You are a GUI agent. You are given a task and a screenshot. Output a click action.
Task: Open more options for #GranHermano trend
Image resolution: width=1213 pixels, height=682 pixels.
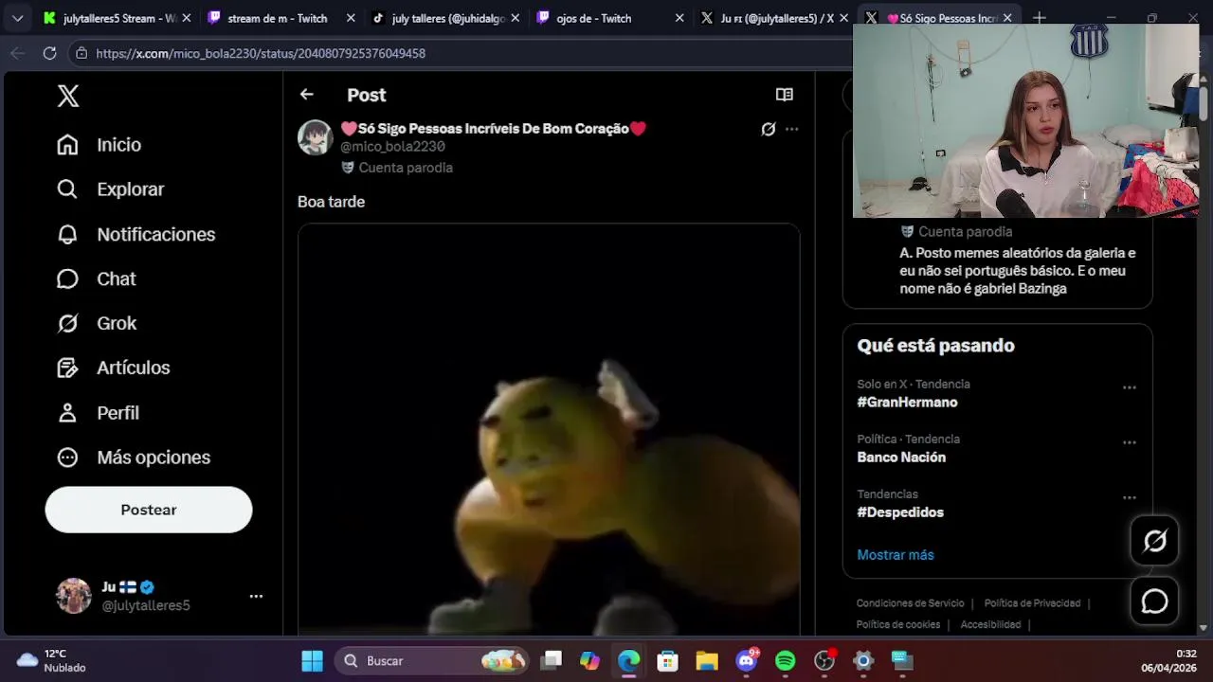coord(1129,387)
